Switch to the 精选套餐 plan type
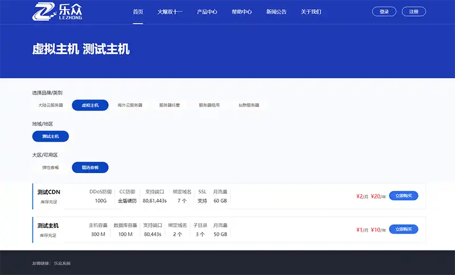This screenshot has height=275, width=455. (x=90, y=168)
